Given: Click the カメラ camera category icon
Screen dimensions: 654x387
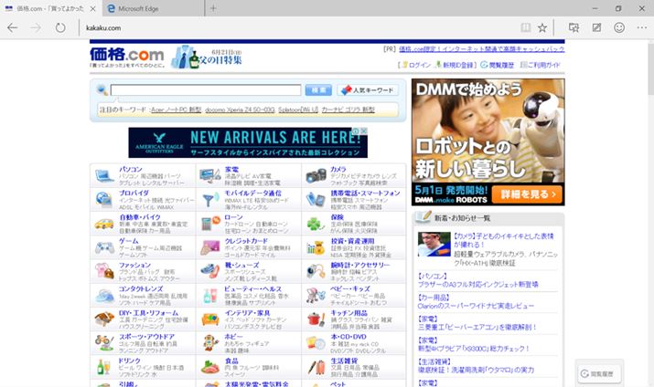Looking at the screenshot, I should (x=316, y=175).
